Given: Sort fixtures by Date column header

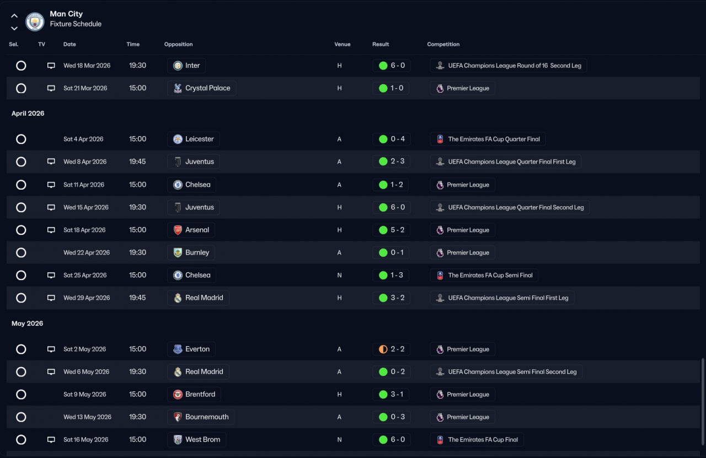Looking at the screenshot, I should tap(69, 44).
